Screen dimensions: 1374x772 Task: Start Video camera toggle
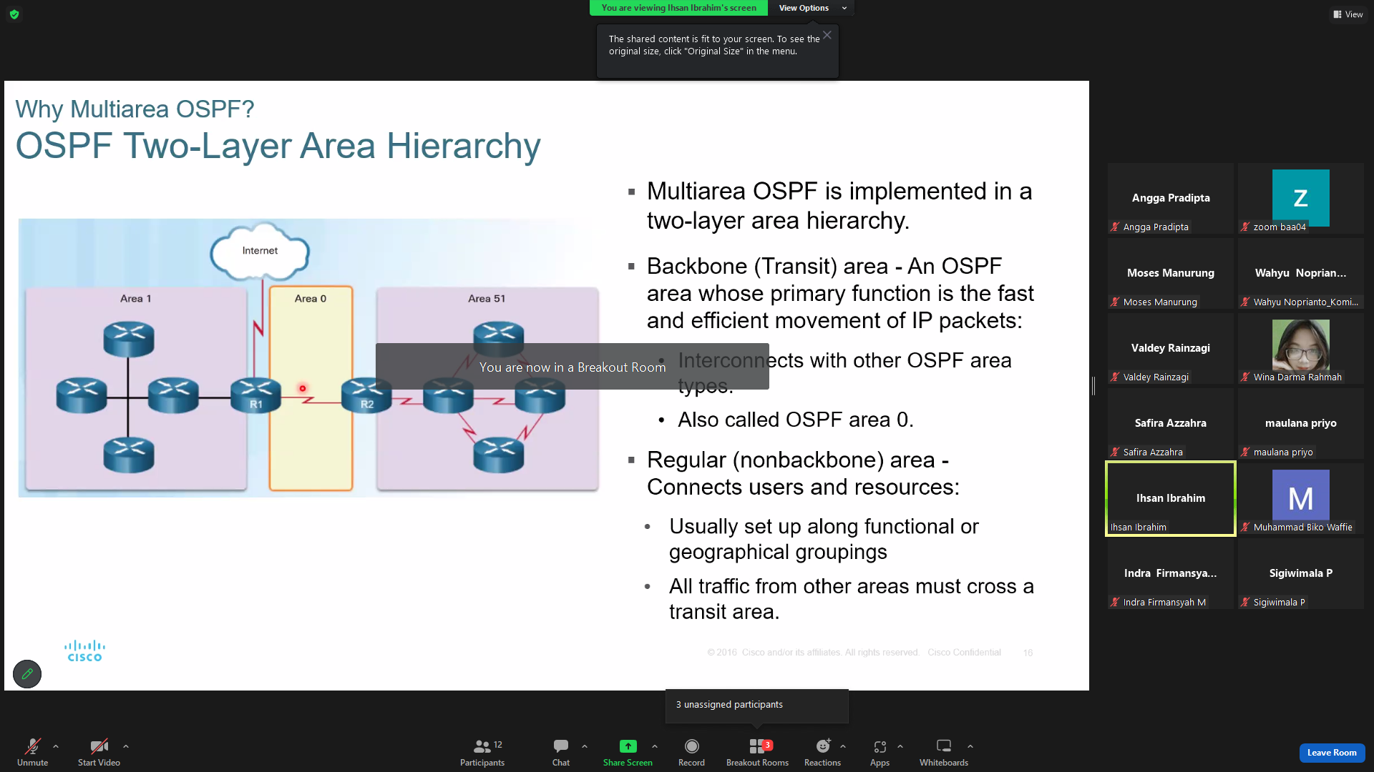[x=99, y=752]
